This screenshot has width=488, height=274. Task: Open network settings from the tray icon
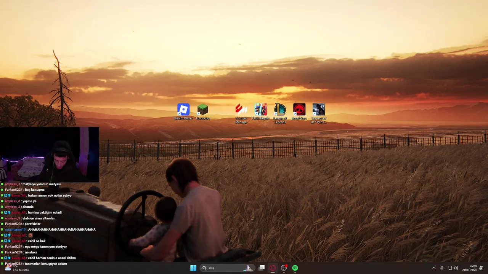point(450,268)
